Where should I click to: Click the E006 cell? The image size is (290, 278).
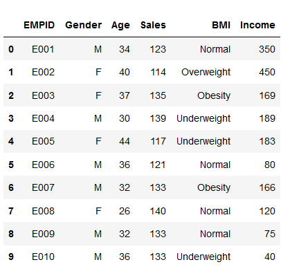(43, 165)
